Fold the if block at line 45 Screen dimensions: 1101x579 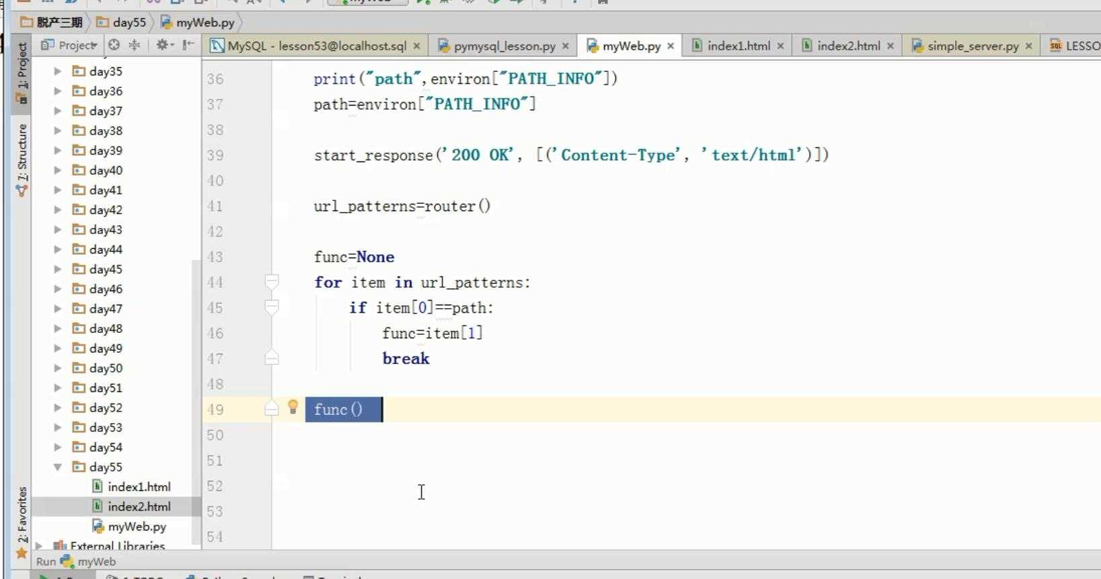tap(272, 307)
